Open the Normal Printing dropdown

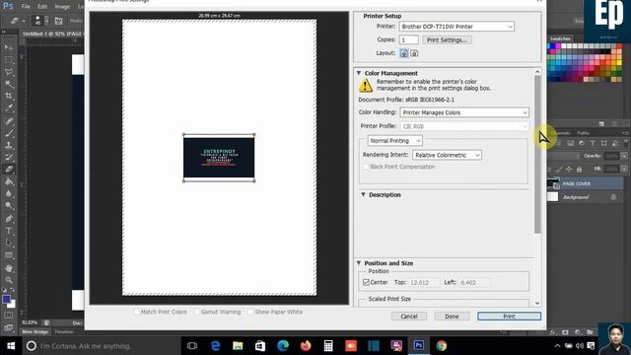[394, 141]
